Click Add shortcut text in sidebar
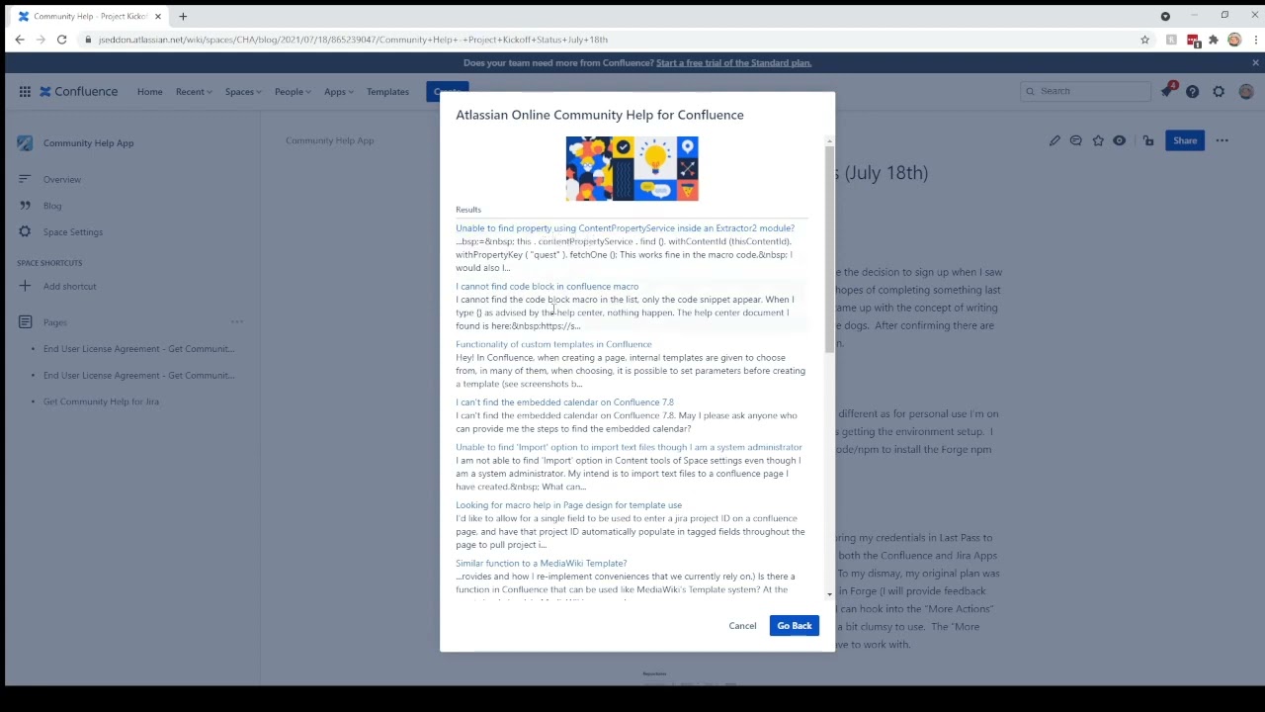 (70, 286)
